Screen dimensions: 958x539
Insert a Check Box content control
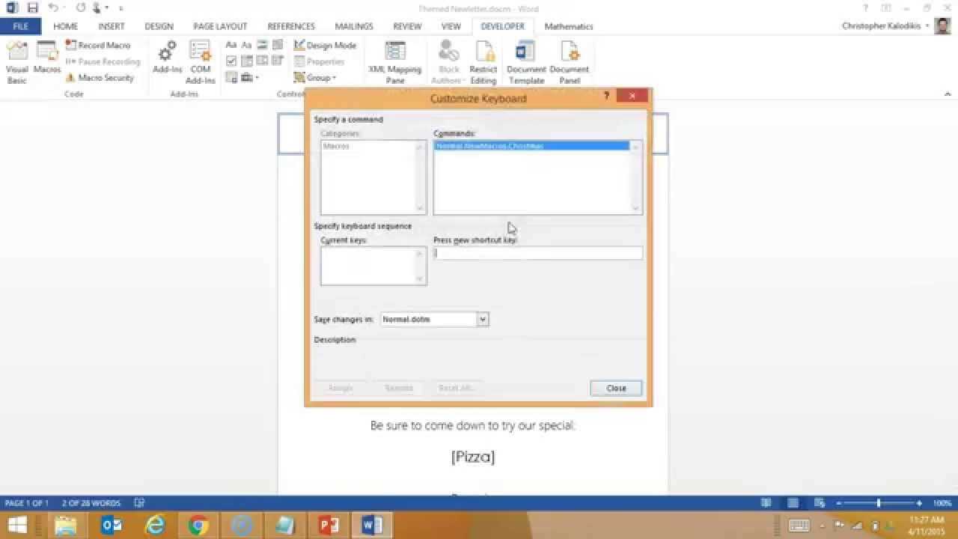point(231,61)
